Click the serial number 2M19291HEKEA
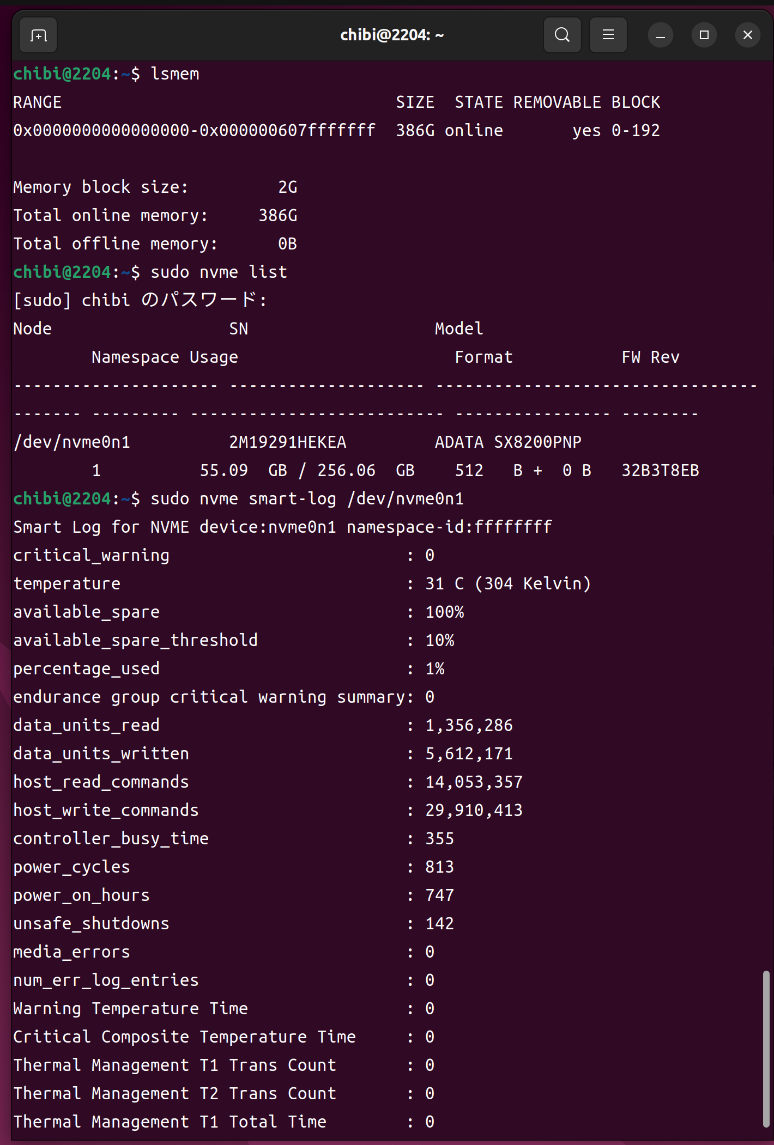This screenshot has width=774, height=1145. tap(287, 442)
